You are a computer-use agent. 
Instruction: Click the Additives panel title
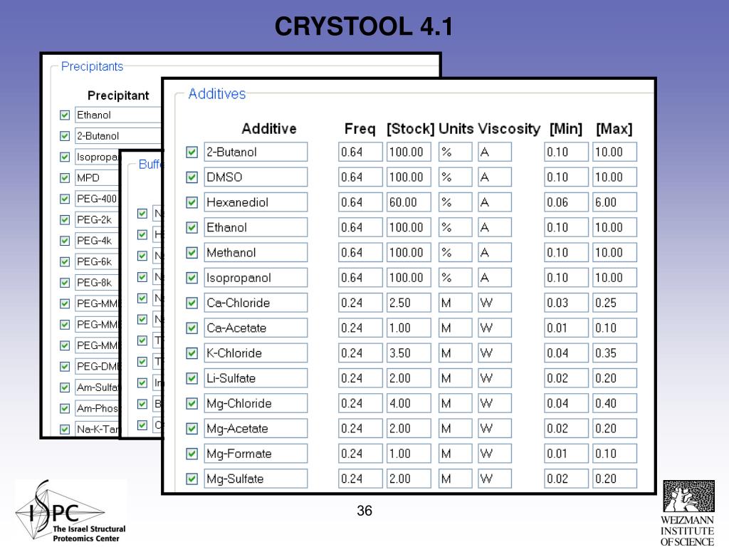pyautogui.click(x=216, y=94)
